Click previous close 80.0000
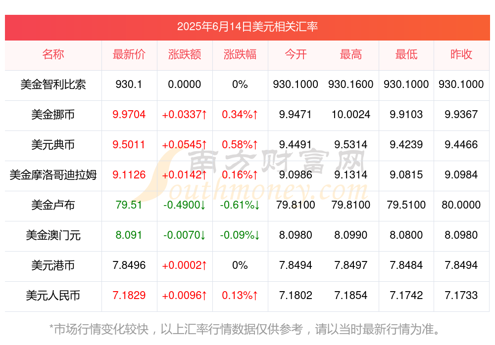495x345 pixels. point(461,205)
